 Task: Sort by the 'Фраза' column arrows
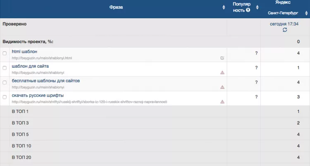pyautogui.click(x=223, y=7)
